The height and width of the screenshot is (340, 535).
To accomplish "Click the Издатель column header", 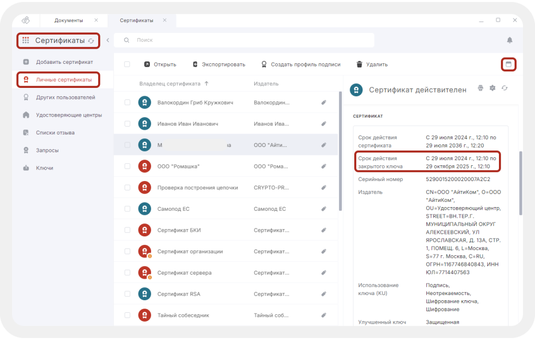I will 266,84.
